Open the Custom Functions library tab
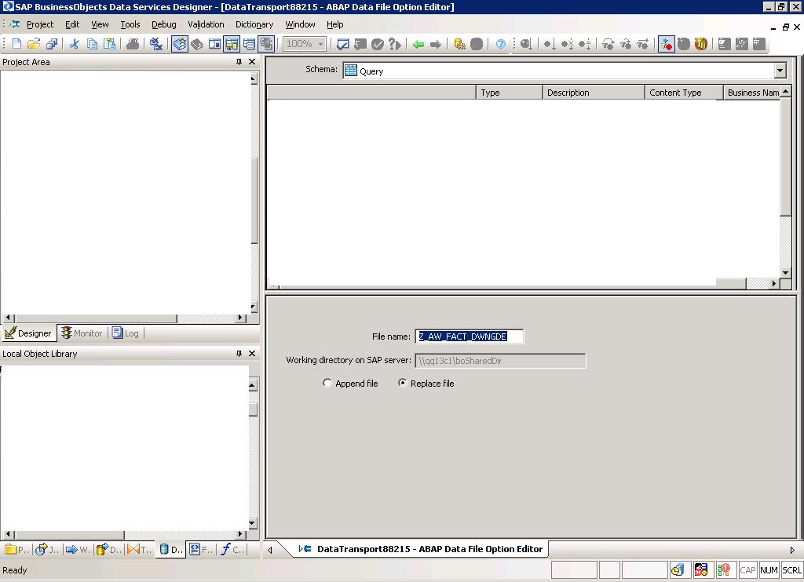The height and width of the screenshot is (582, 804). 232,550
